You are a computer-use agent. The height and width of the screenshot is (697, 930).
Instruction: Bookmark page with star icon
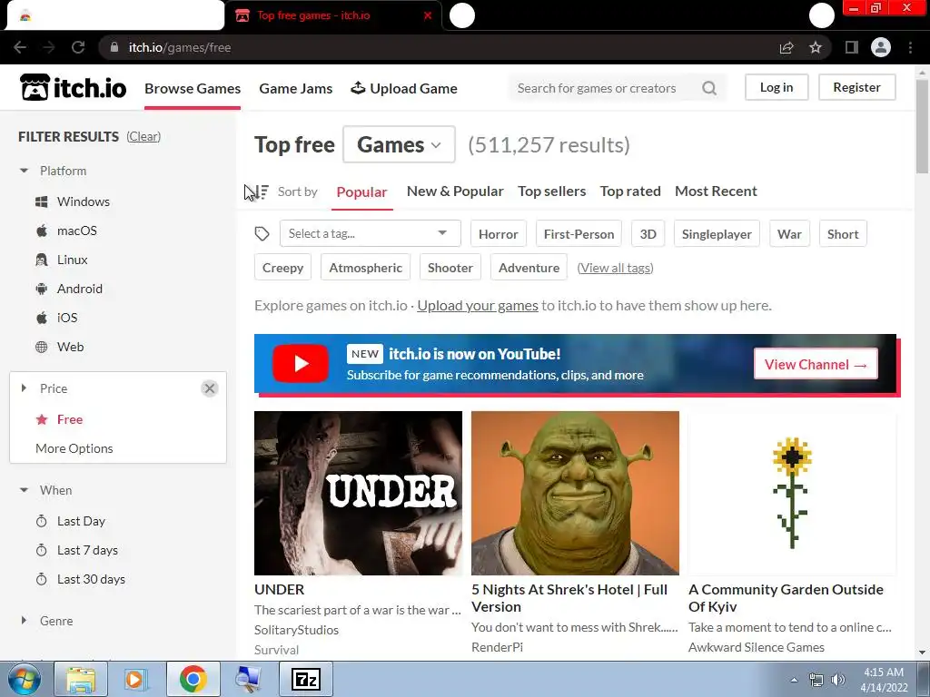[816, 47]
